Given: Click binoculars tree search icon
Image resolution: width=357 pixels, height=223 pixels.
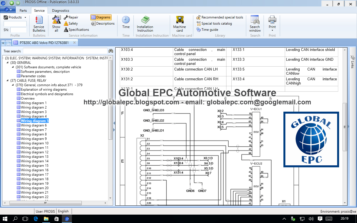Looking at the screenshot, I should [111, 51].
